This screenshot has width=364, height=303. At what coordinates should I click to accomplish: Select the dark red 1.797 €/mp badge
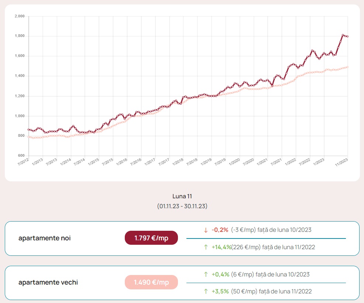(151, 238)
